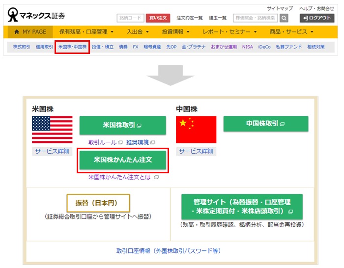This screenshot has height=268, width=344.
Task: Click the China flag image
Action: (196, 130)
